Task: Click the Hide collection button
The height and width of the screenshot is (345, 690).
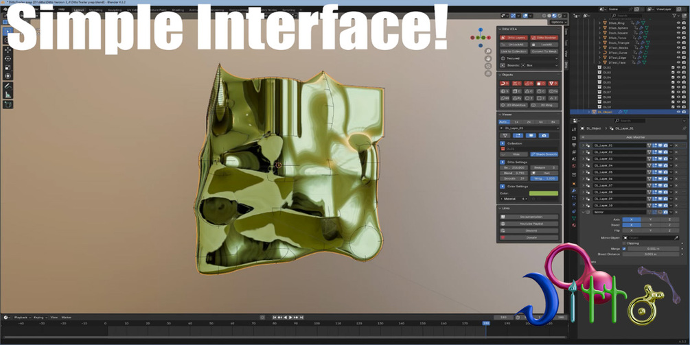Action: point(514,154)
